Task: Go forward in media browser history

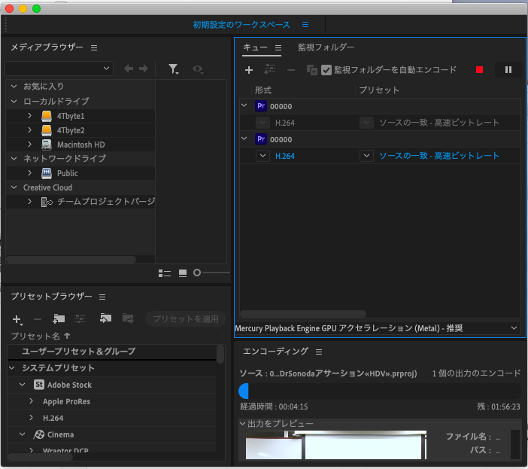Action: [x=144, y=69]
